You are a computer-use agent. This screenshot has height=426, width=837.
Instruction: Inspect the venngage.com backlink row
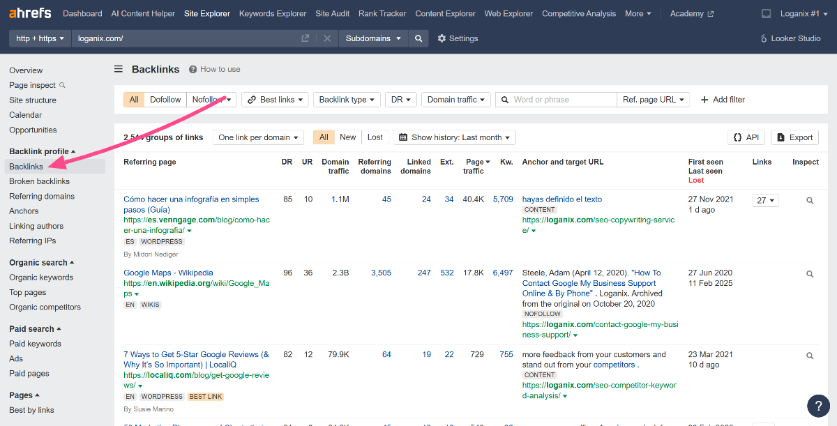tap(810, 200)
